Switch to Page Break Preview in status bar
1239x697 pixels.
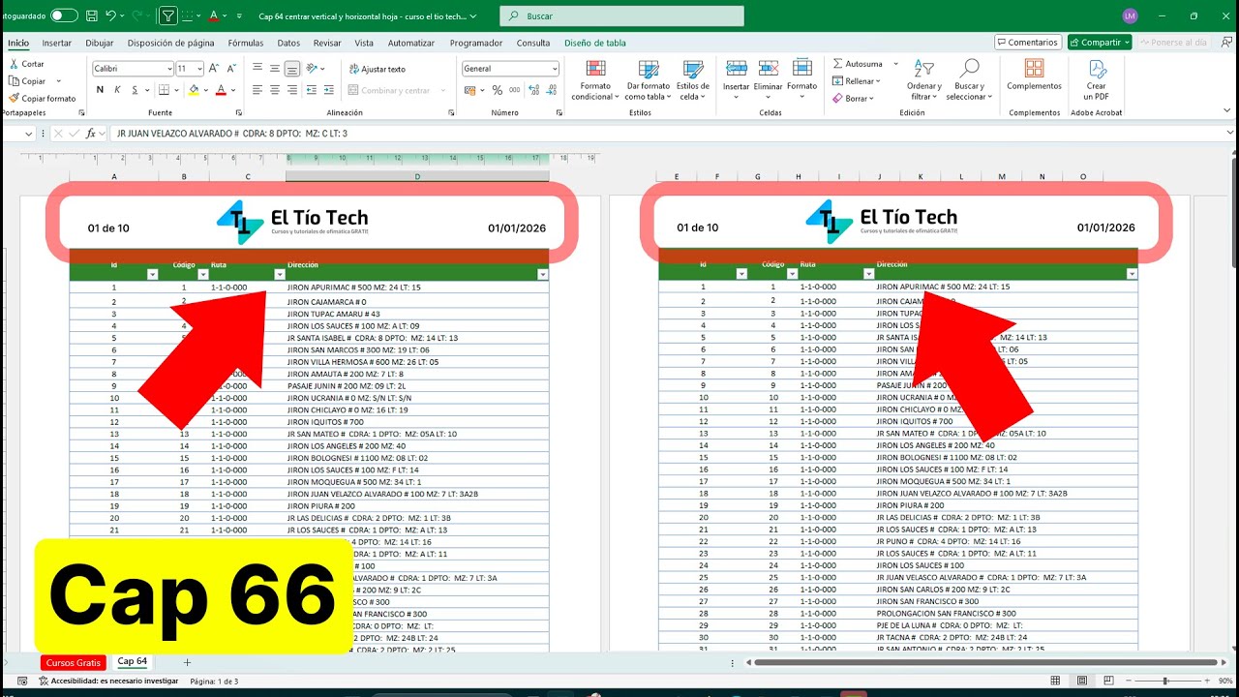pyautogui.click(x=1107, y=681)
